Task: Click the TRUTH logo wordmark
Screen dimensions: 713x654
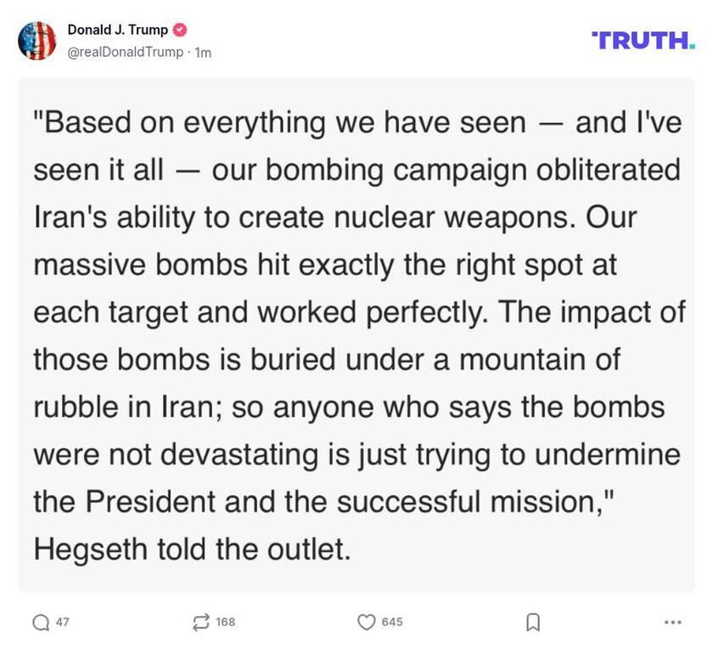Action: coord(643,37)
